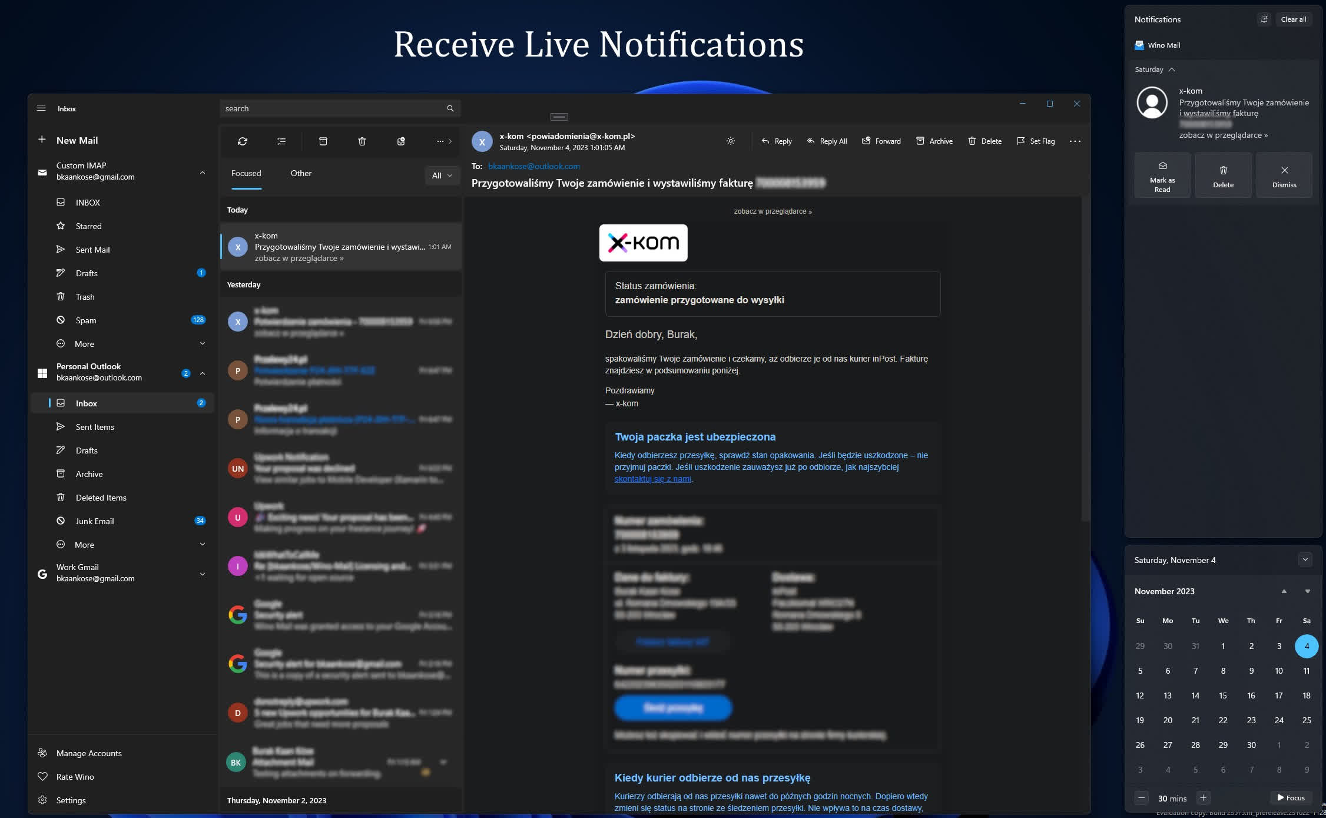Click the archive icon in mail list toolbar

tap(323, 141)
